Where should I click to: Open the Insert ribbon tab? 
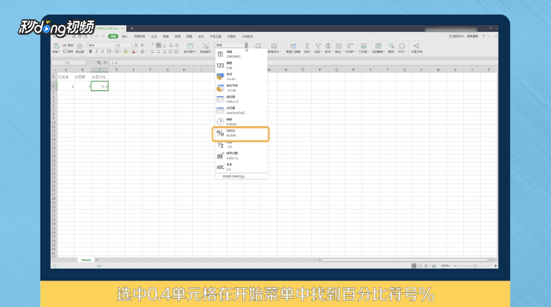point(125,36)
